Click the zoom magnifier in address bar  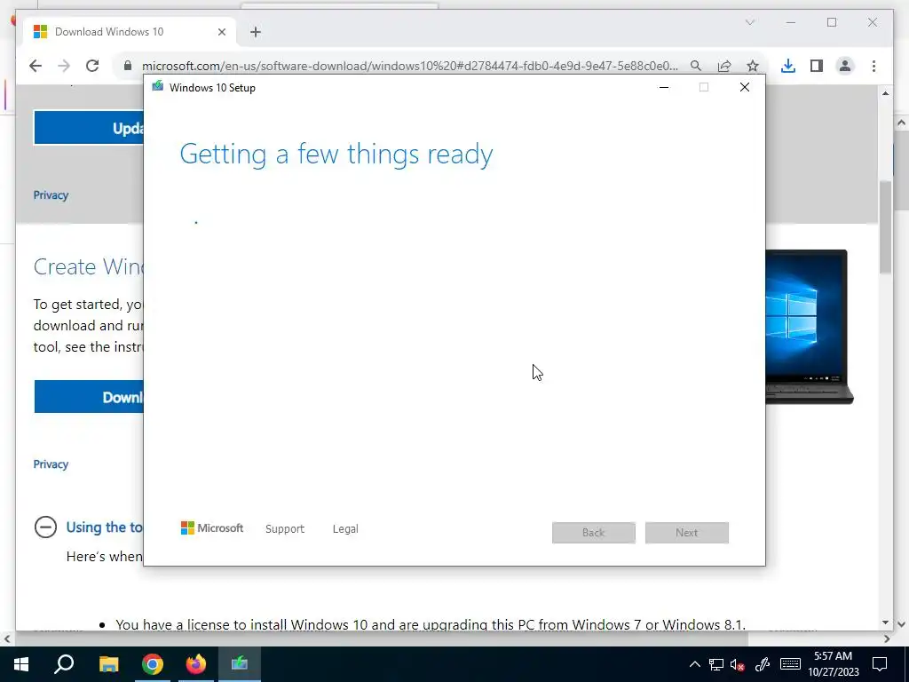(x=696, y=66)
